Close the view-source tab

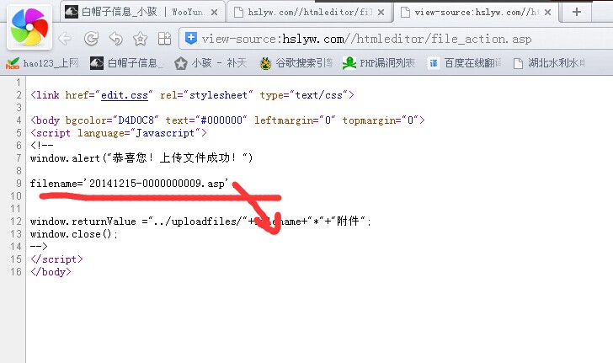coord(547,13)
